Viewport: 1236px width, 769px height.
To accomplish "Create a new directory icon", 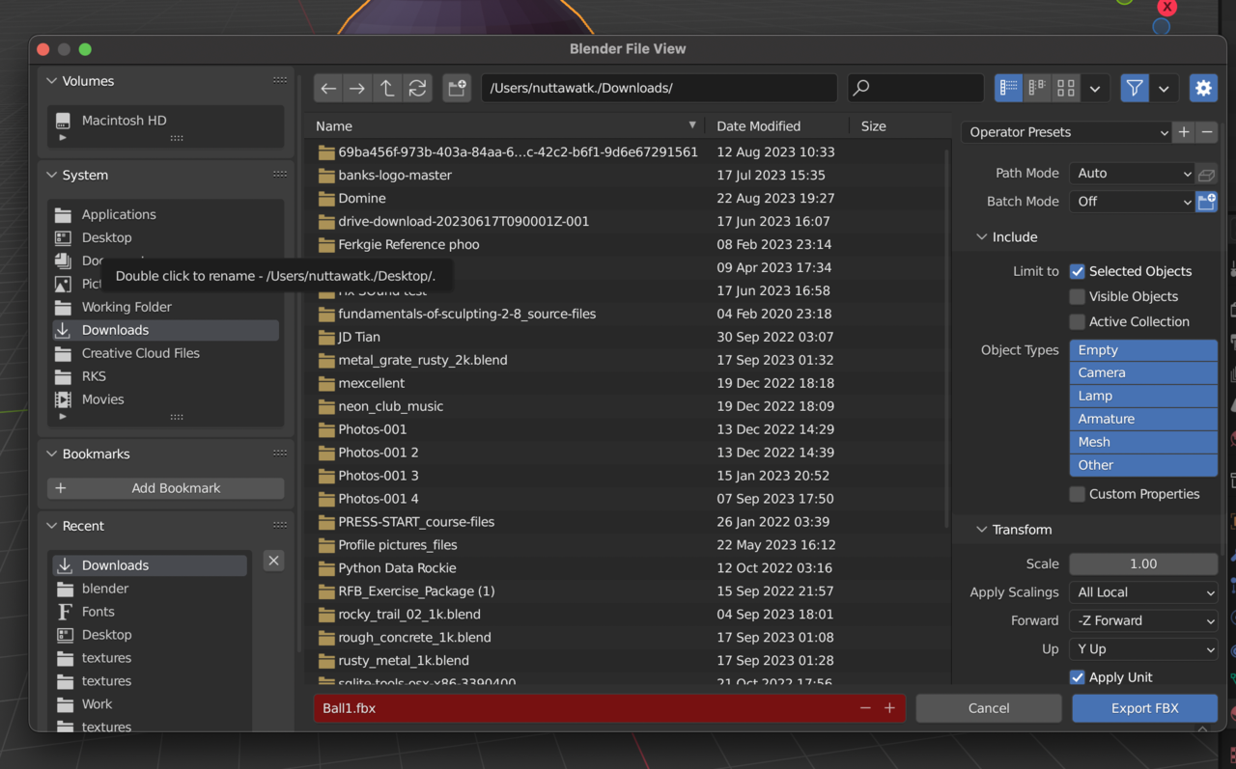I will pos(457,88).
